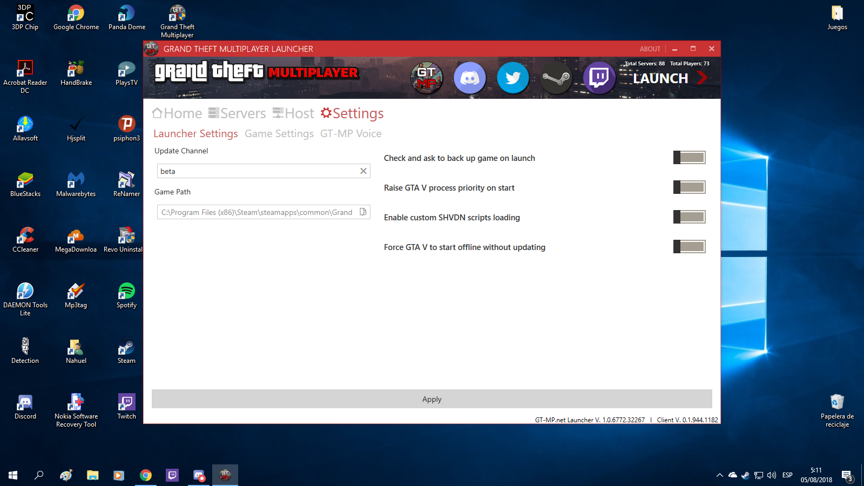Open Twitch app from taskbar
This screenshot has width=864, height=486.
[172, 475]
